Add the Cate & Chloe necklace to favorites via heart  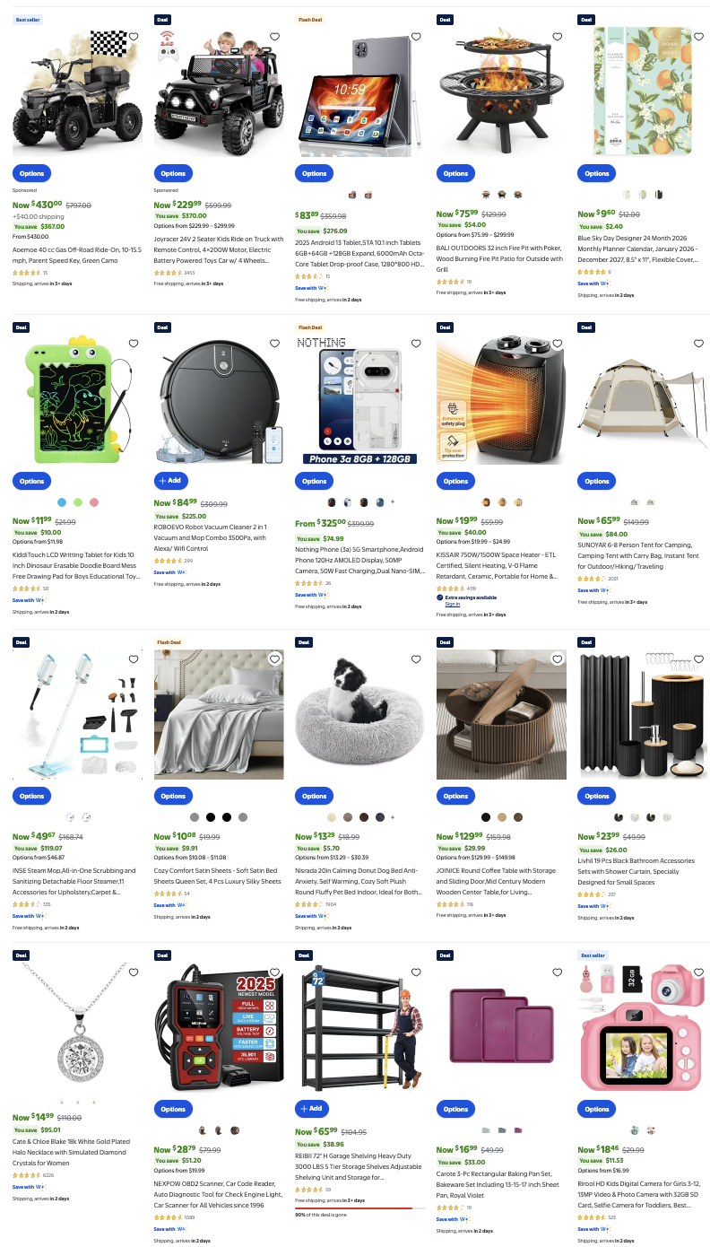[134, 972]
